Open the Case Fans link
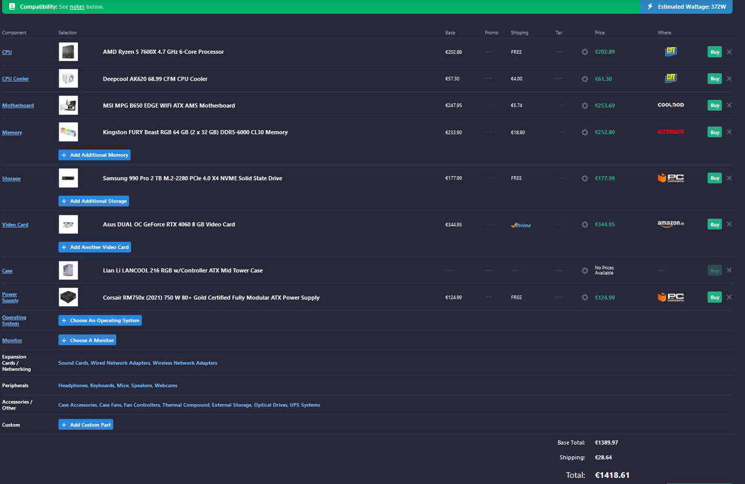Image resolution: width=745 pixels, height=484 pixels. [x=111, y=405]
